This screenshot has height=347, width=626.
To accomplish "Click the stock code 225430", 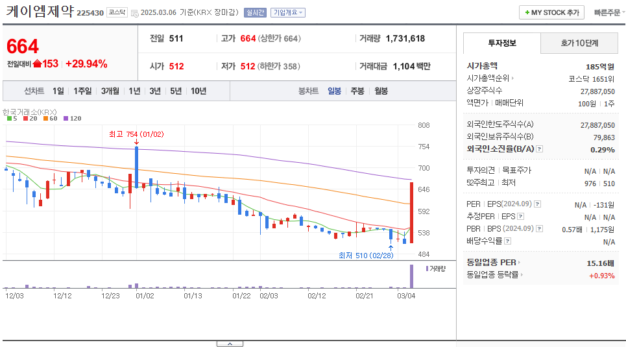I will tap(90, 13).
